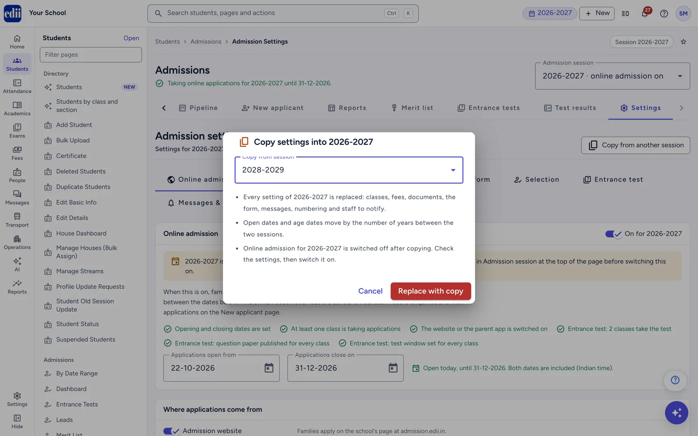Click the New button in header
The height and width of the screenshot is (436, 698).
(x=597, y=14)
